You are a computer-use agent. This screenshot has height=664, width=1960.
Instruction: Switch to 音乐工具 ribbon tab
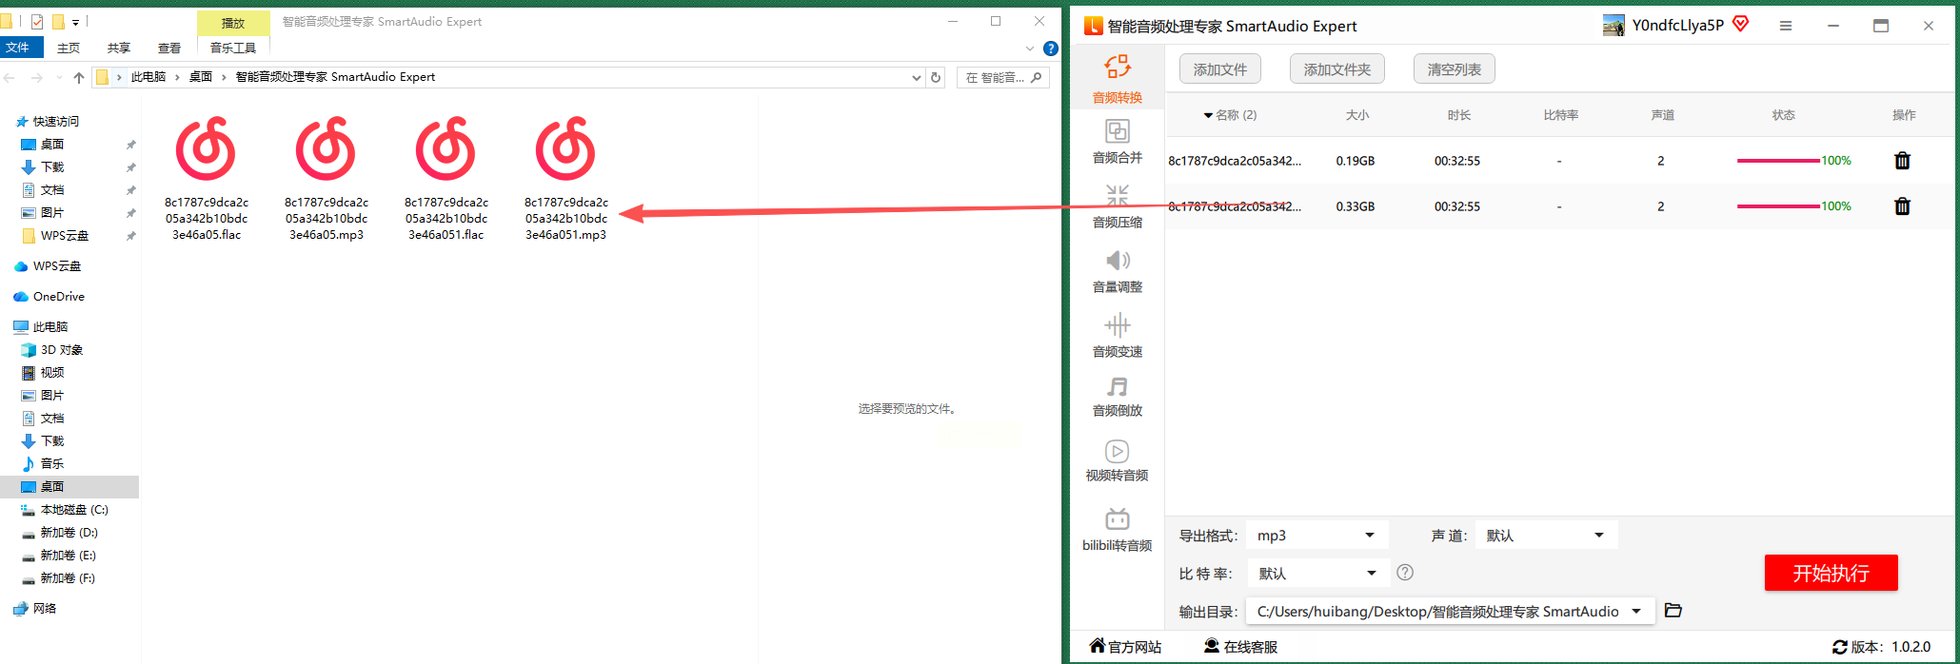click(233, 48)
